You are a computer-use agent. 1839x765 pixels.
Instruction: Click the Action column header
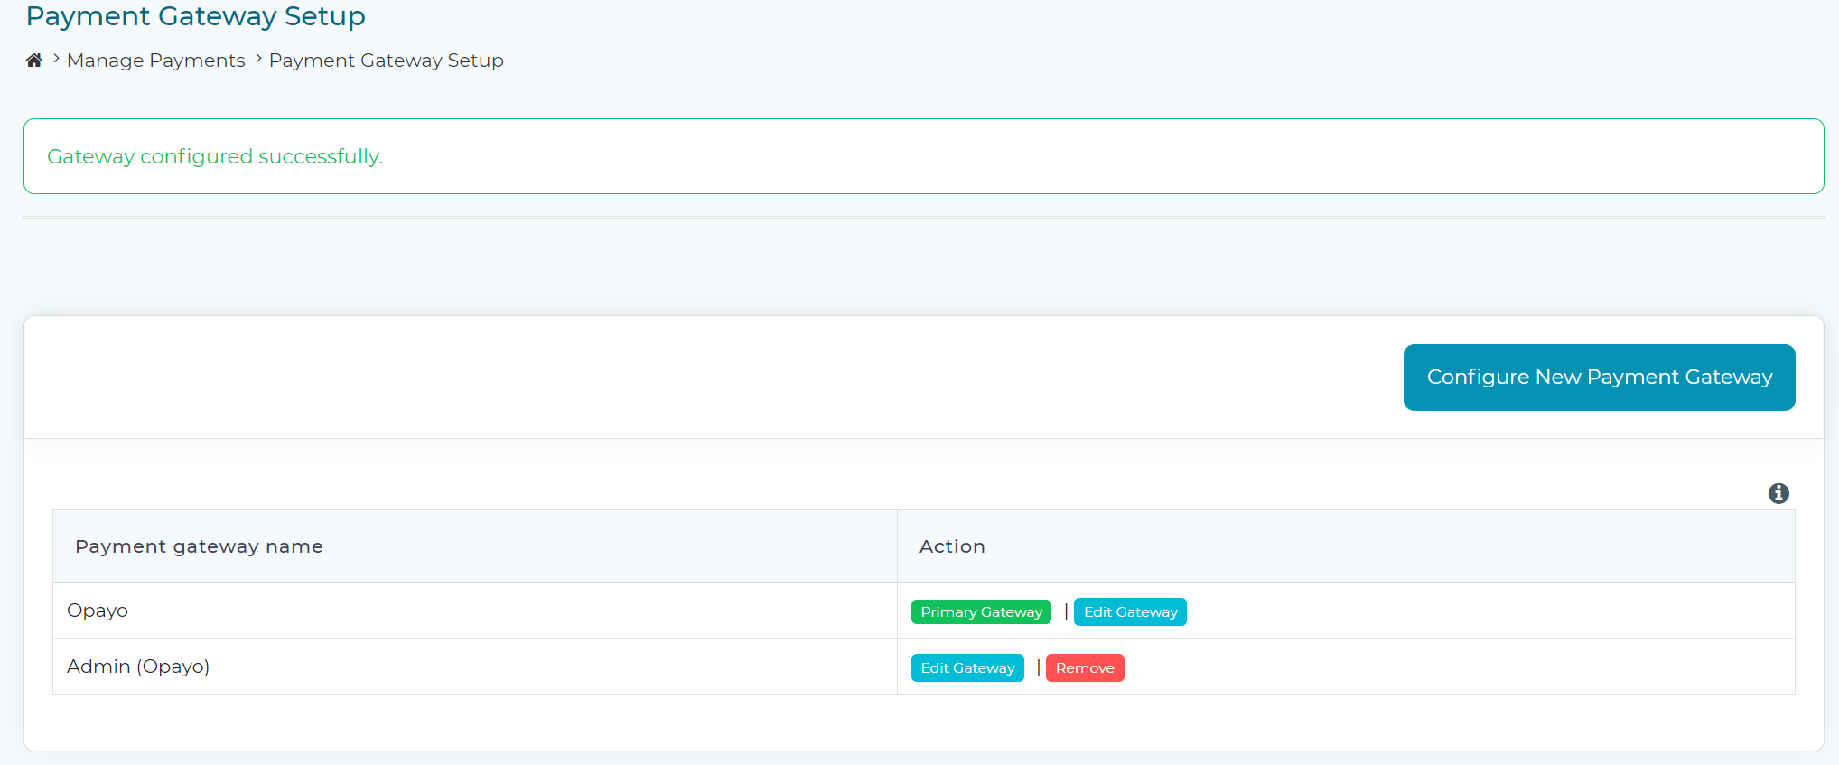coord(1346,546)
